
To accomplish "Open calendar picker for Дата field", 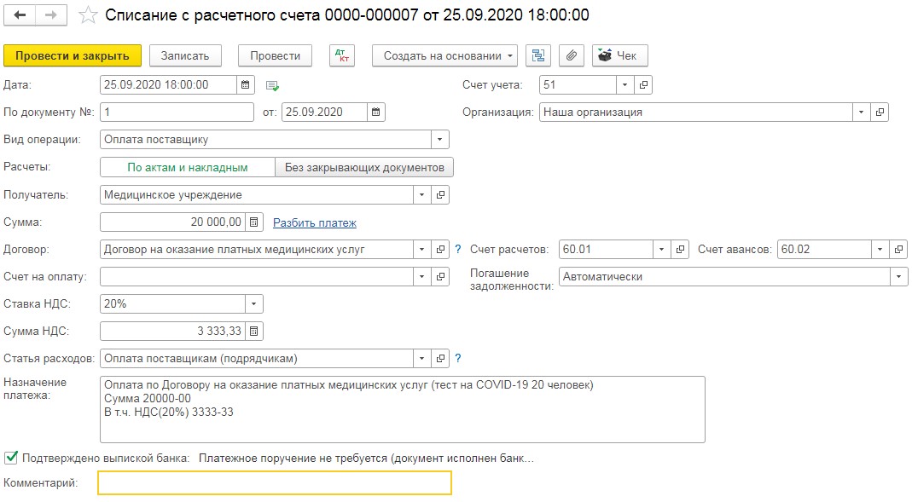I will pos(246,85).
